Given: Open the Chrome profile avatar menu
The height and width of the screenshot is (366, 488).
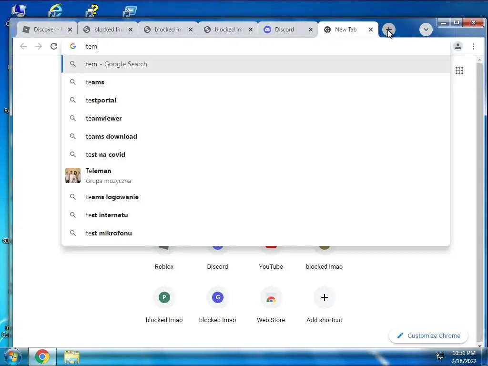Looking at the screenshot, I should pos(458,46).
